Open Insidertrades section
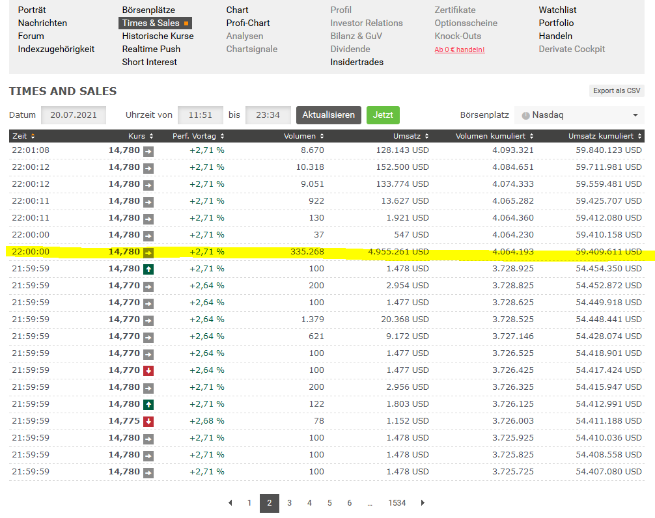The width and height of the screenshot is (655, 518). (357, 62)
